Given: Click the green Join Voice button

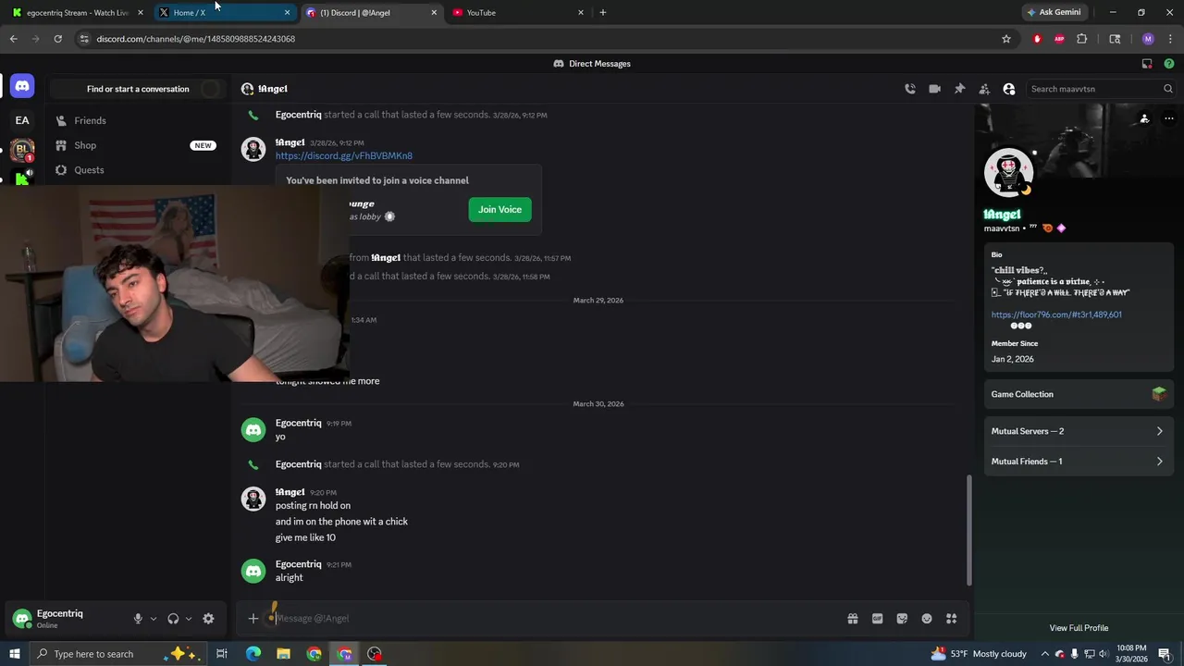Looking at the screenshot, I should (499, 209).
